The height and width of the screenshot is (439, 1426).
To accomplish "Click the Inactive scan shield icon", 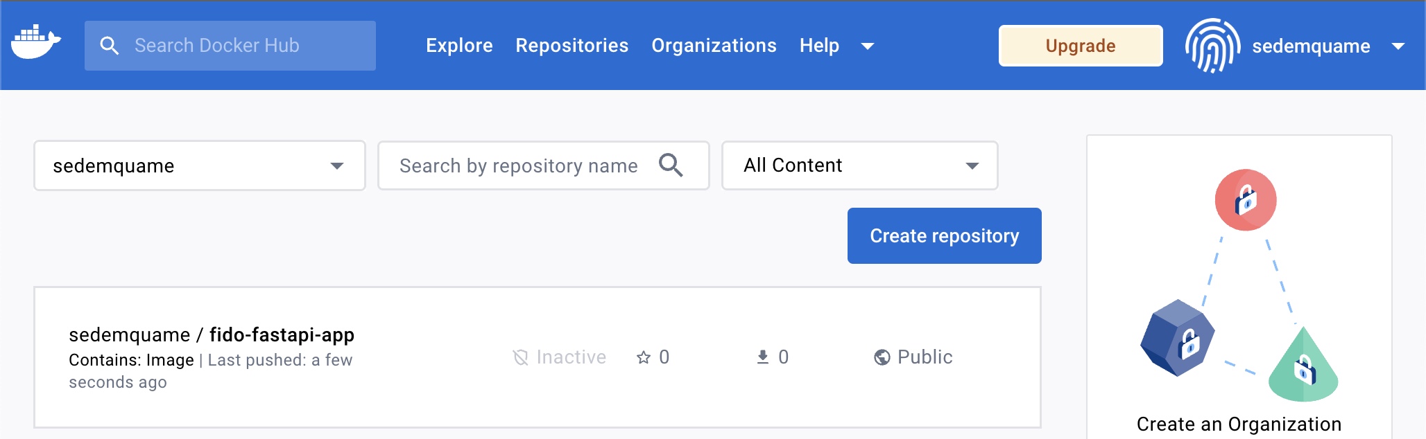I will coord(520,357).
